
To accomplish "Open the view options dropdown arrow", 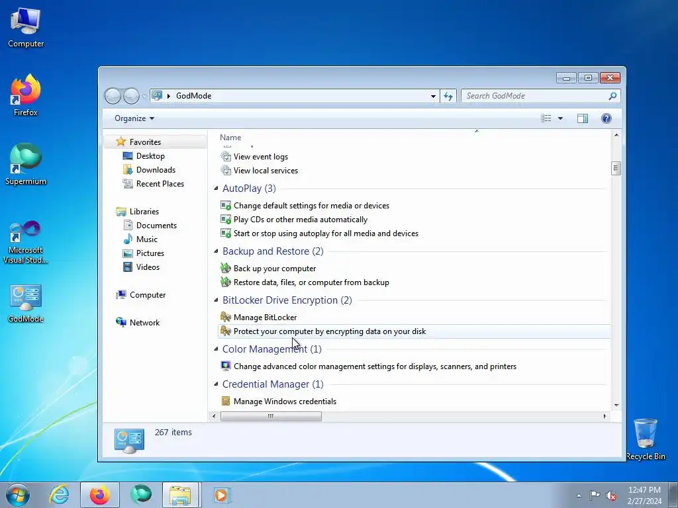I will pos(560,118).
